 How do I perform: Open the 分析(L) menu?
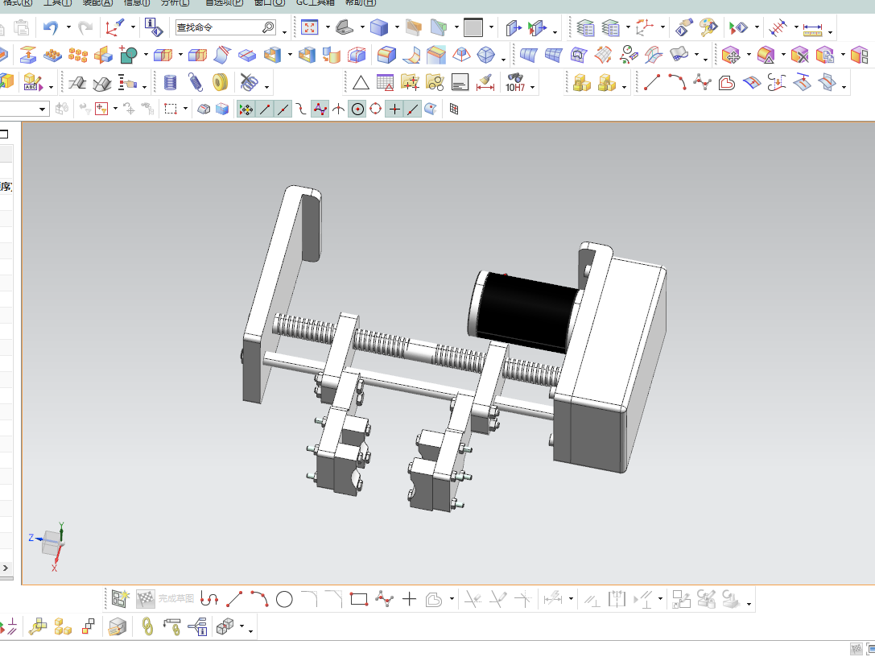[x=175, y=2]
